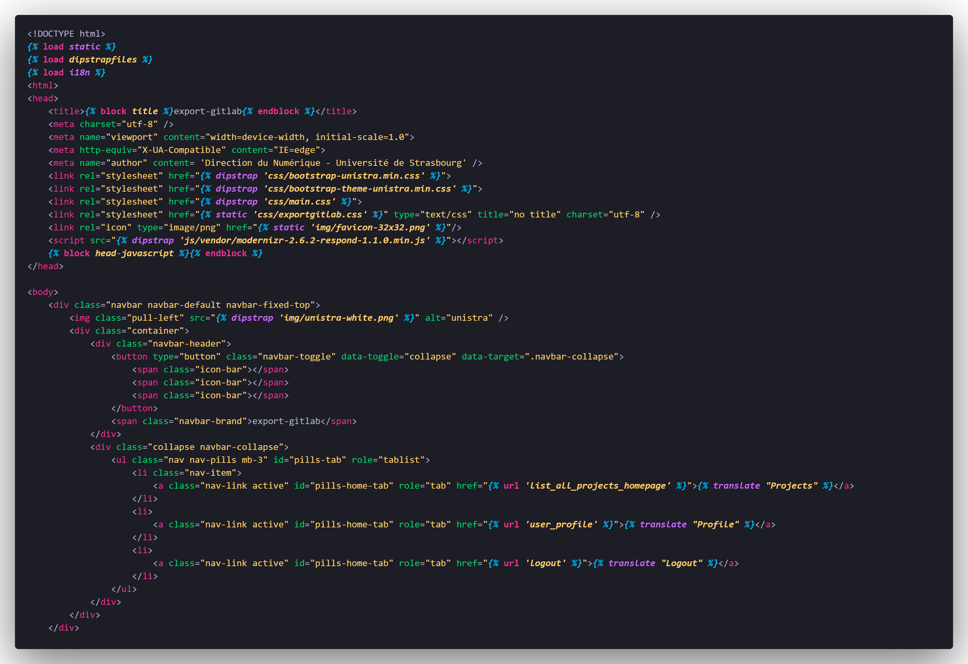968x664 pixels.
Task: Click the opening '<body>' tag
Action: [43, 292]
